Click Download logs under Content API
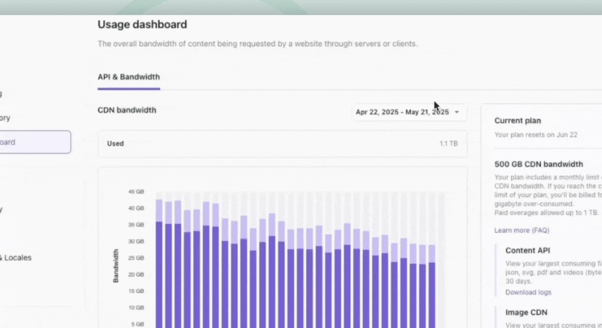Screen dimensions: 602x328 pyautogui.click(x=528, y=292)
